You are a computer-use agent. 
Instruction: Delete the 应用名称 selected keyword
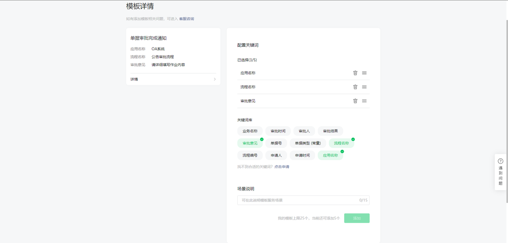point(355,73)
